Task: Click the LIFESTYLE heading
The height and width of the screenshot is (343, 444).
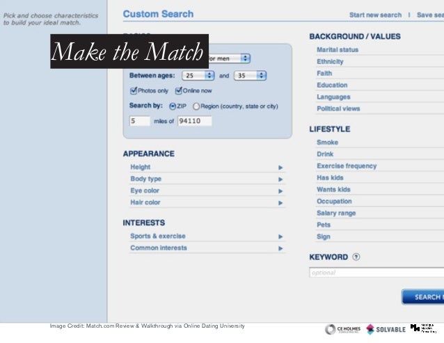Action: tap(330, 129)
